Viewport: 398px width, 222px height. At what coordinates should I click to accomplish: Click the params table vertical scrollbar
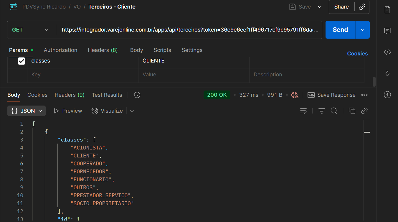click(x=374, y=81)
